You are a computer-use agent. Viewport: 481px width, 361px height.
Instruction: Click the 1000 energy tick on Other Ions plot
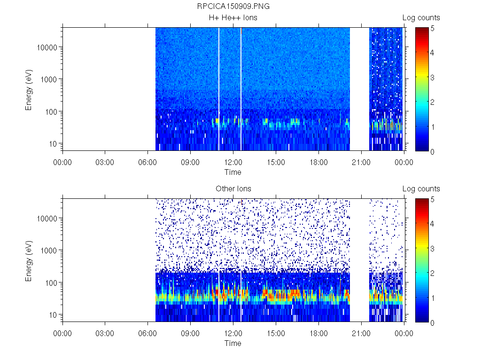[49, 251]
